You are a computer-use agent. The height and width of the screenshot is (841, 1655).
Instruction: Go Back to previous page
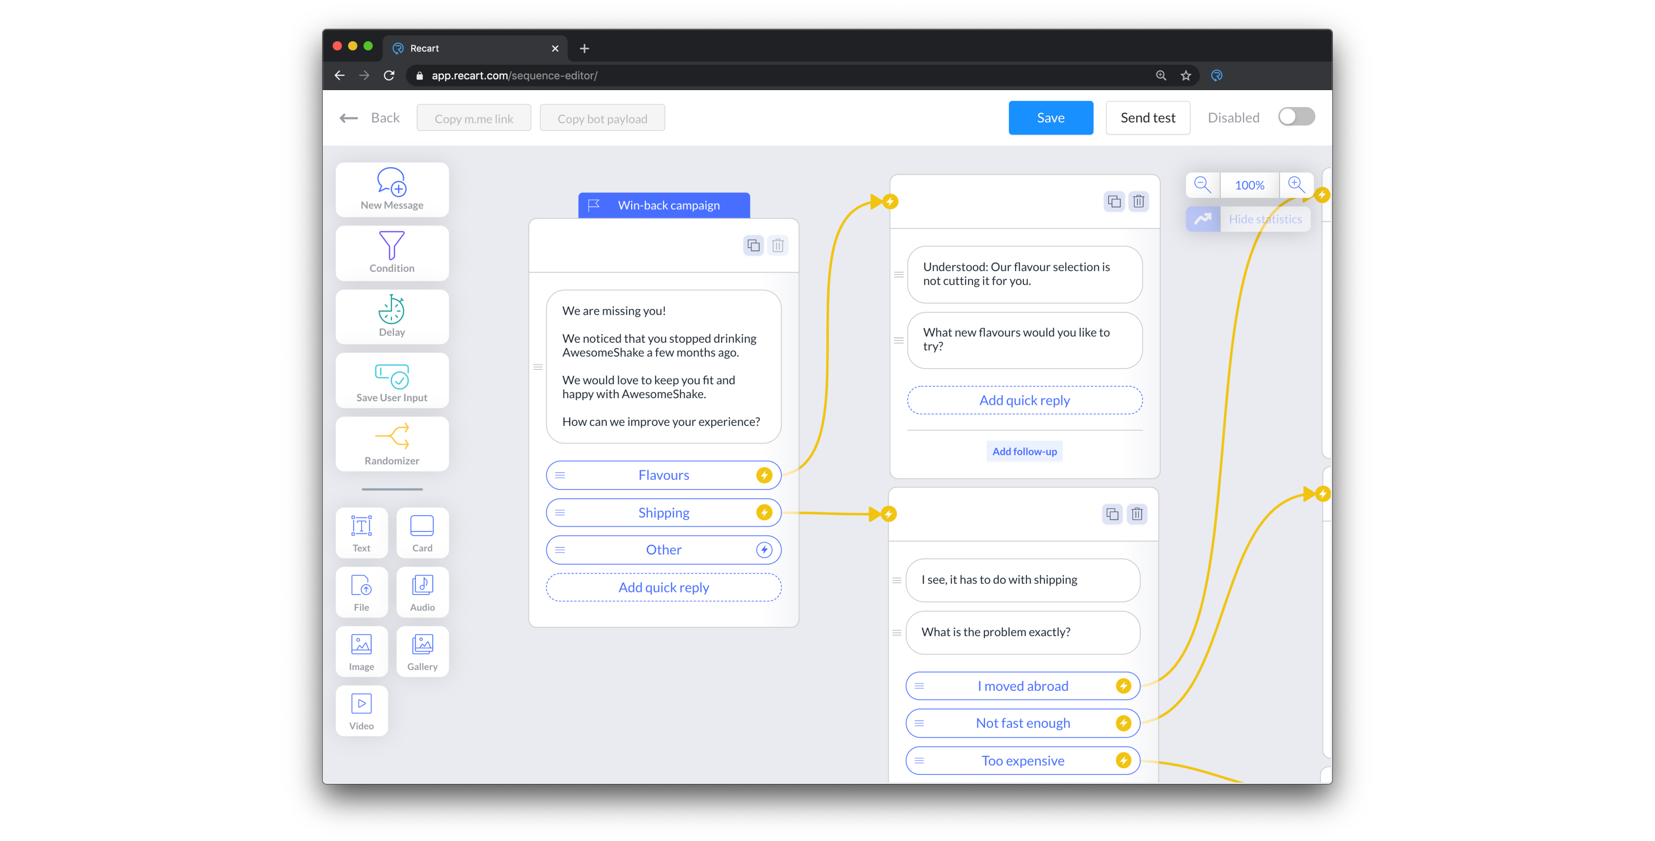point(369,118)
